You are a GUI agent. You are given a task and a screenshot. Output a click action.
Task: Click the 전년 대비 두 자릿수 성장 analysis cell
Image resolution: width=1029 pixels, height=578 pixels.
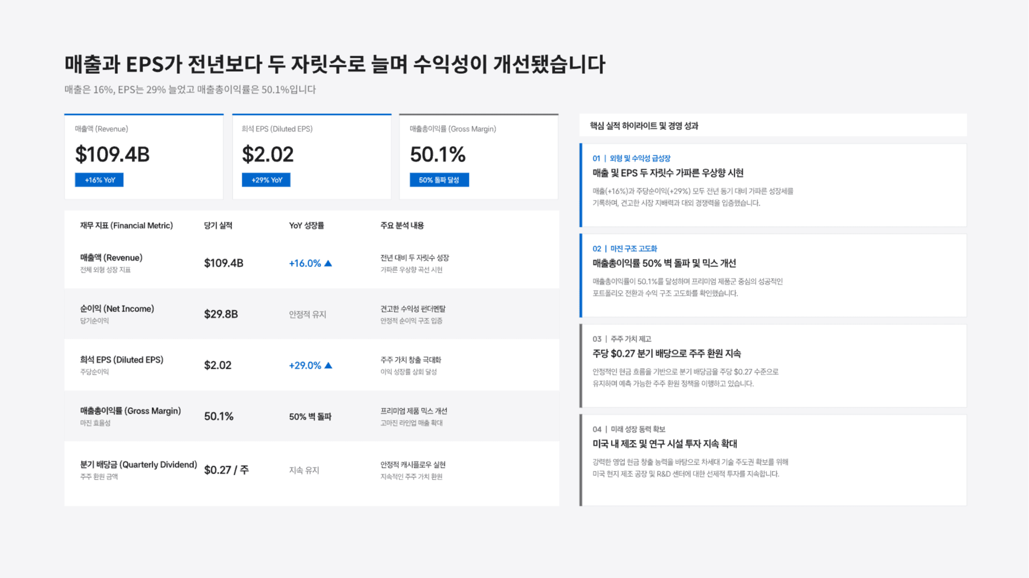point(415,257)
